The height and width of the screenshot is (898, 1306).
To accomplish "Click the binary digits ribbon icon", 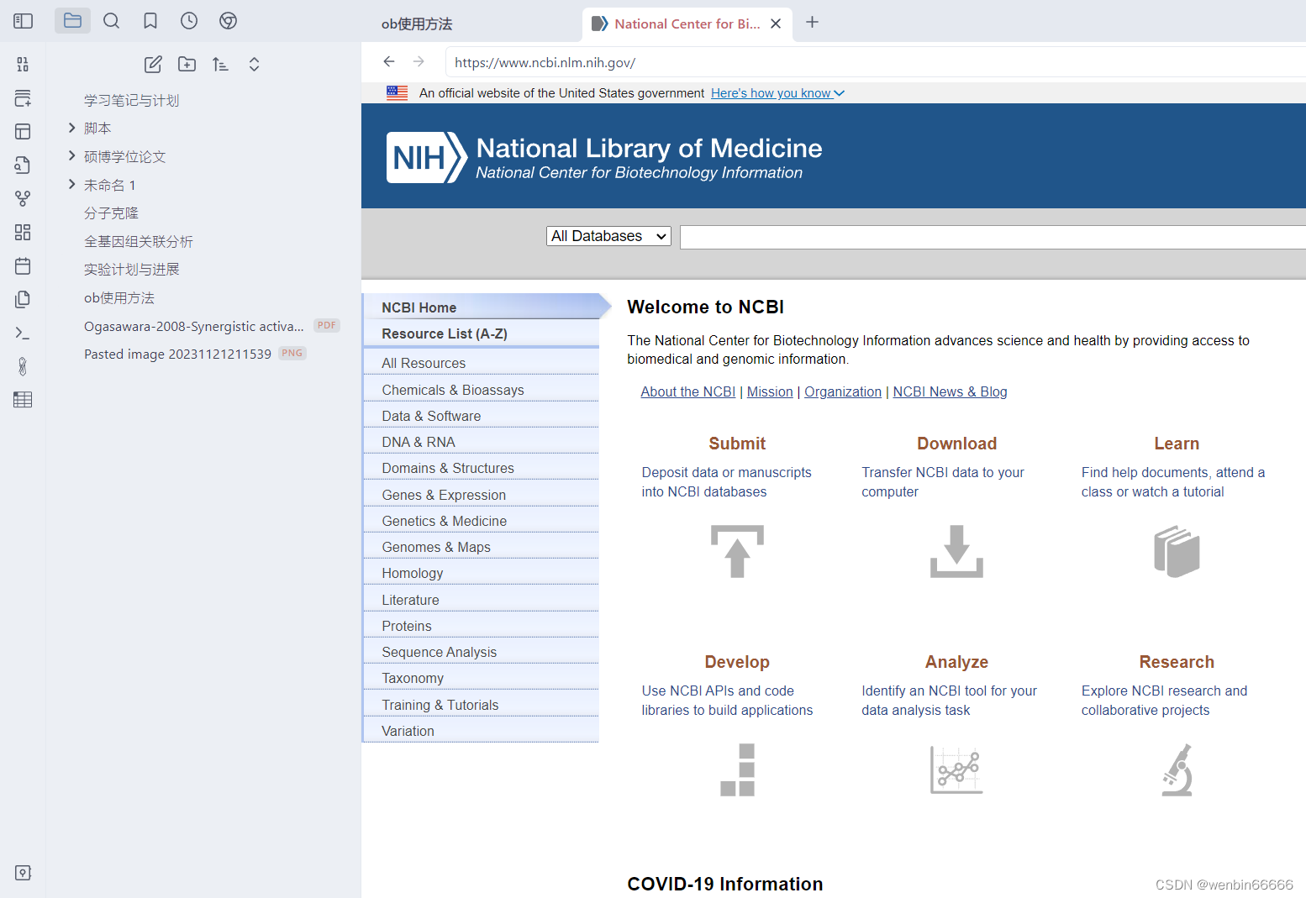I will tap(23, 65).
